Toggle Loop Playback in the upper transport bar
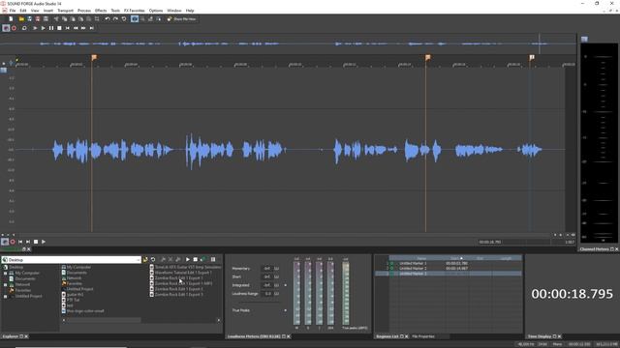This screenshot has height=348, width=620. click(24, 28)
